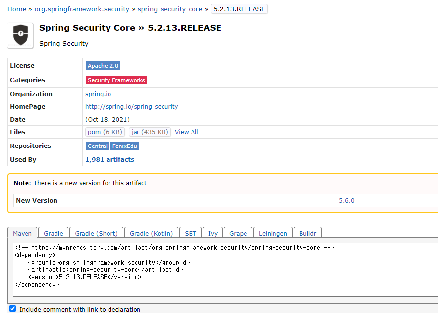Open the spring.io organization link
The height and width of the screenshot is (316, 438).
coord(98,94)
